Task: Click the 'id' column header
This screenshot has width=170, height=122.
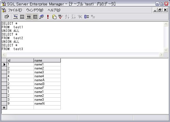Action: (x=20, y=60)
